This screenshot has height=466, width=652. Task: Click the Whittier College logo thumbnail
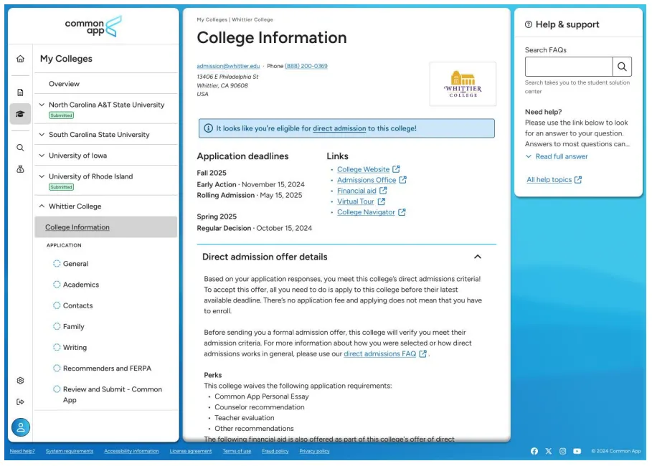pos(463,84)
